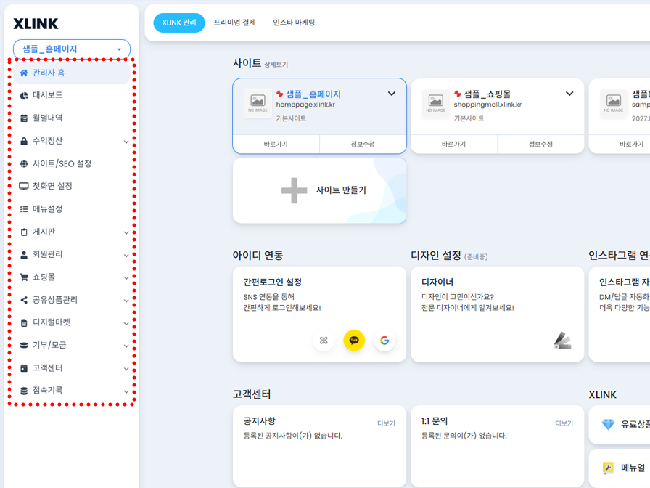Open the 접속기록 sidebar item
Viewport: 650px width, 488px height.
47,390
